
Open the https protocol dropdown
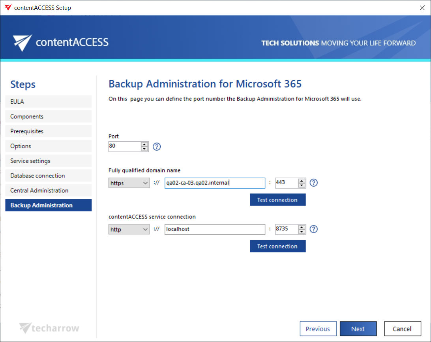129,183
